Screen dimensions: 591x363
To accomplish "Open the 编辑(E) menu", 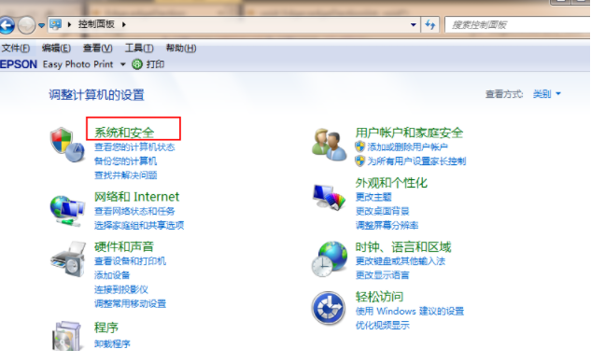I will click(x=56, y=49).
